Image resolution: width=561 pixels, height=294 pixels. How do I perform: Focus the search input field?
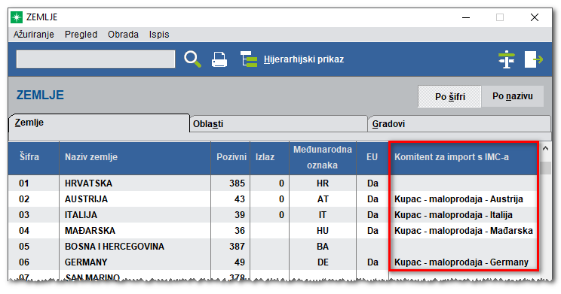click(x=96, y=59)
